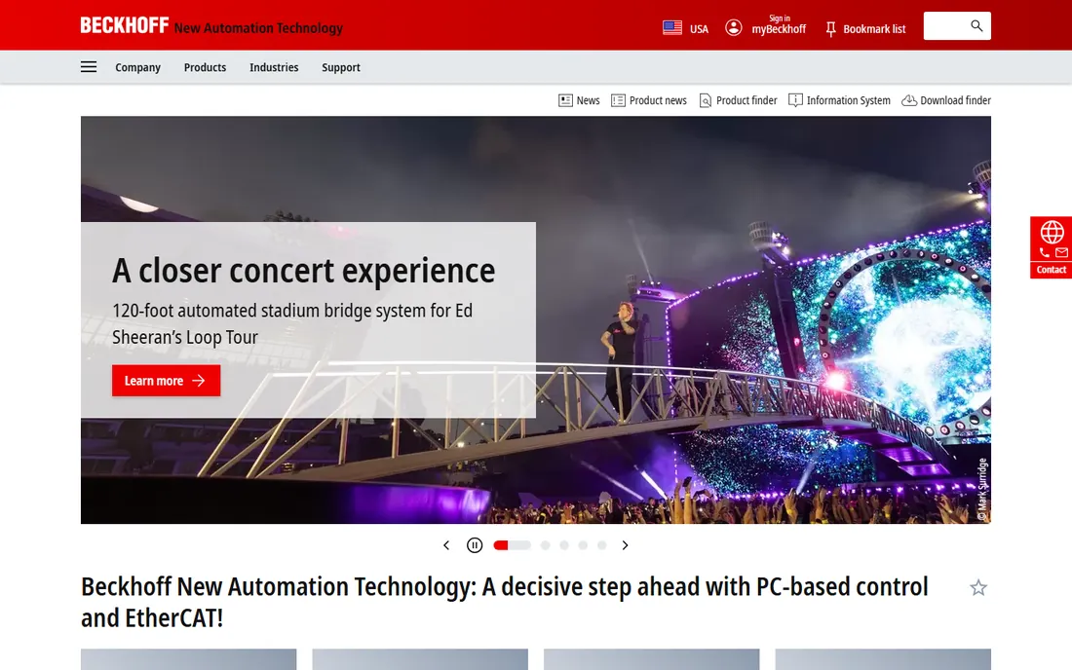The height and width of the screenshot is (670, 1072).
Task: Click the mail envelope icon in Contact widget
Action: tap(1061, 252)
